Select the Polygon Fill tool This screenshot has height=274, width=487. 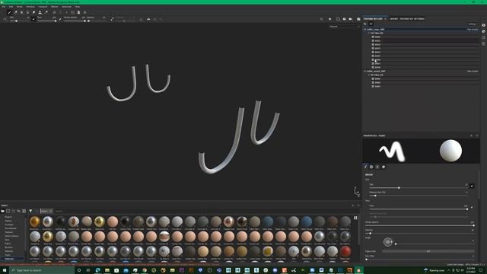pyautogui.click(x=27, y=12)
